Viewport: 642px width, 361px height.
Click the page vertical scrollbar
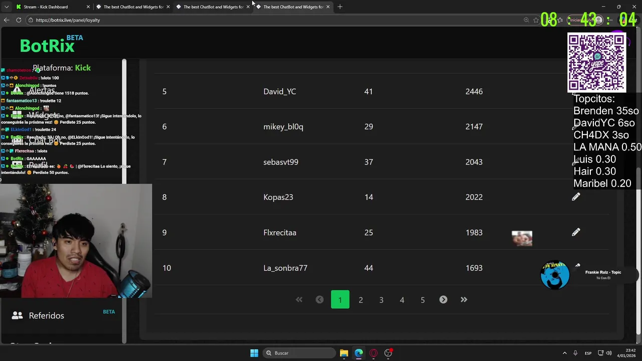[x=638, y=251]
